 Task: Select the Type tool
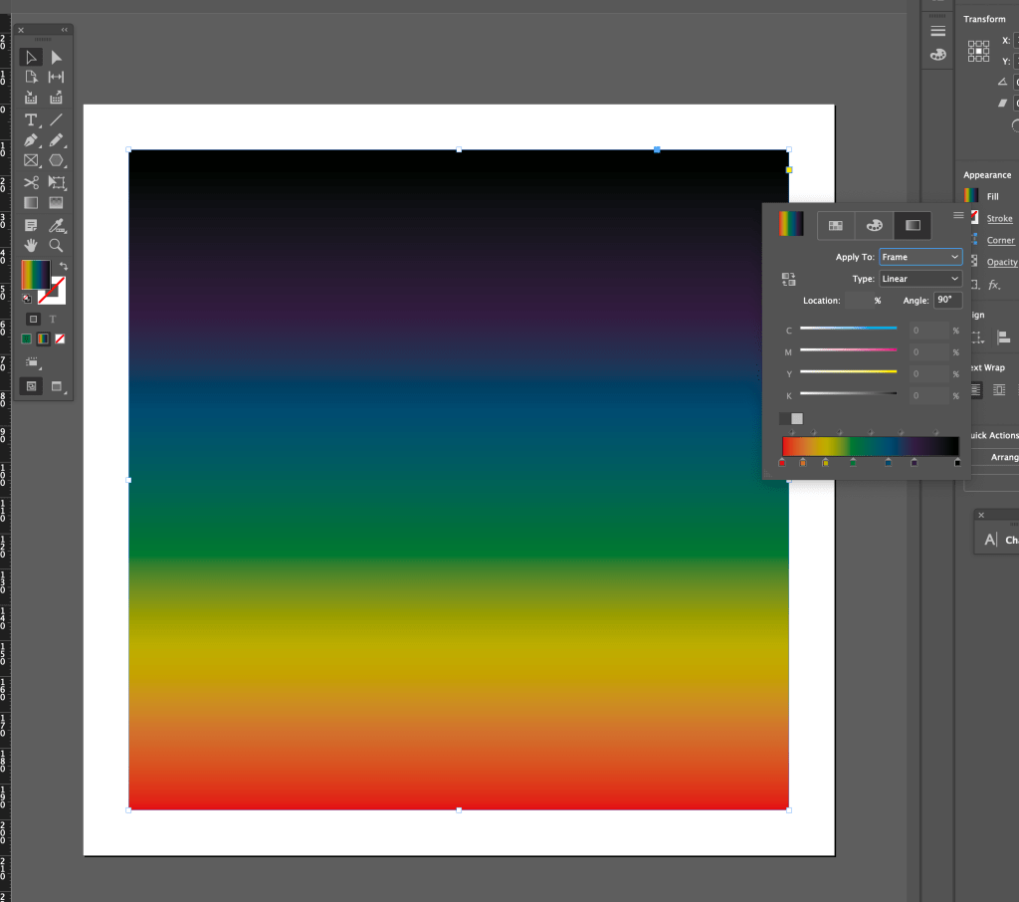tap(31, 119)
